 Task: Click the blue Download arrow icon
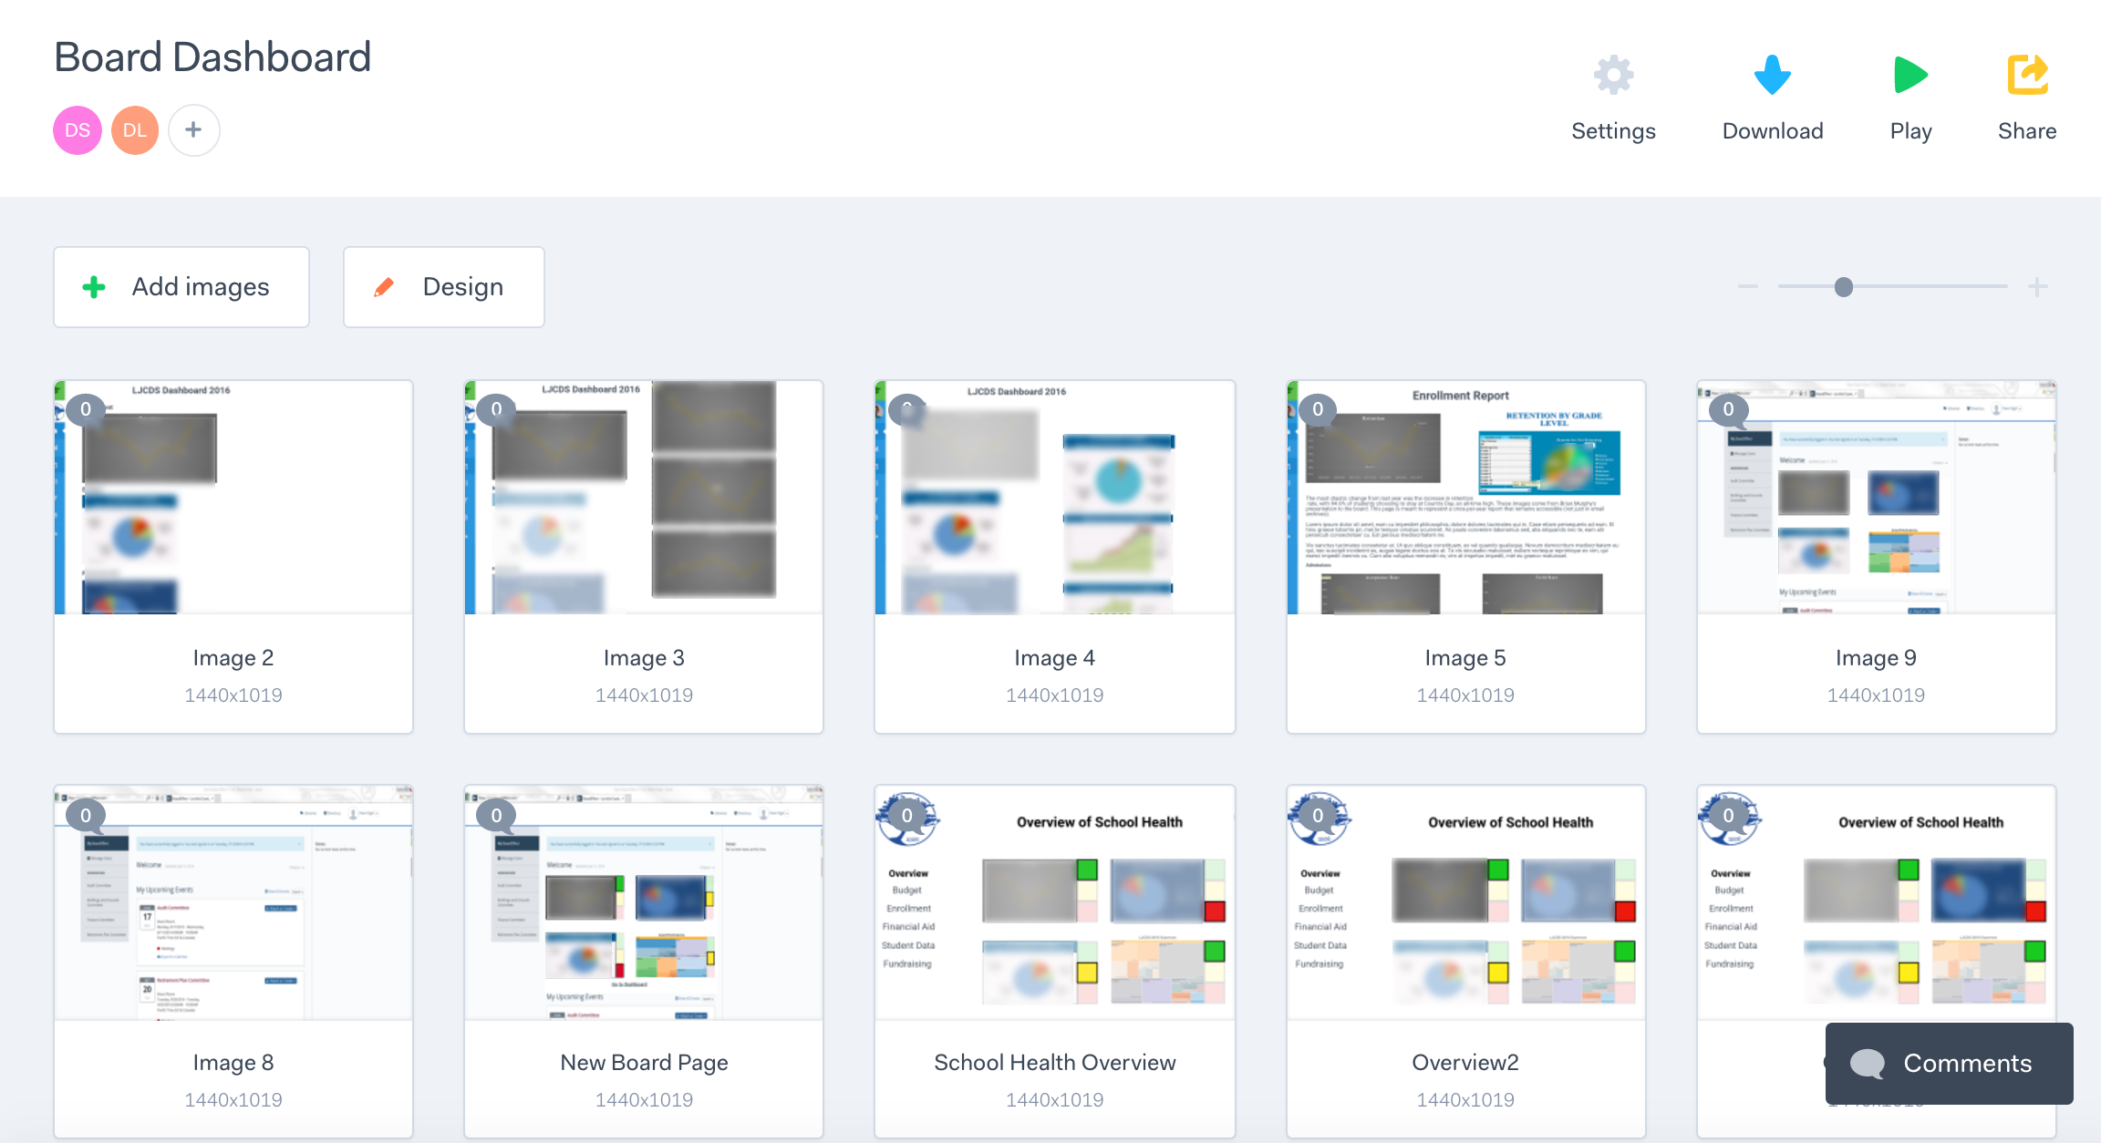pyautogui.click(x=1772, y=76)
